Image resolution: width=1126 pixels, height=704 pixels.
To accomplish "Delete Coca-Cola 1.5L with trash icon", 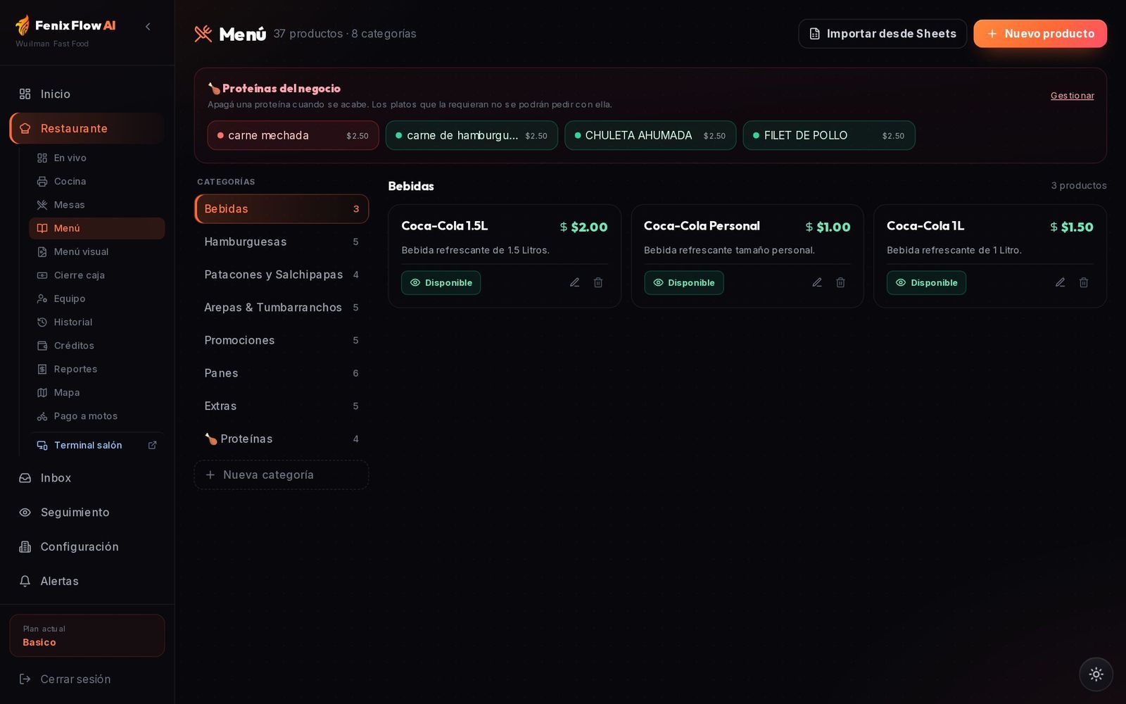I will click(x=598, y=282).
